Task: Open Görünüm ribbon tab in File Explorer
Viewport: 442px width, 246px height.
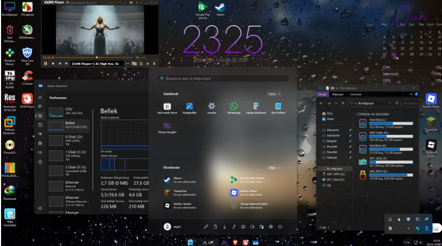Action: tap(356, 94)
